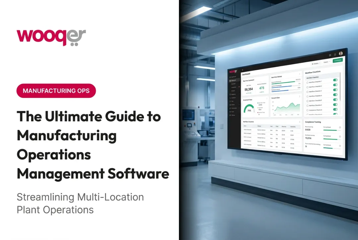Open the dropdown with the list icon in the dashboard toolbar
The width and height of the screenshot is (358, 240).
[x=316, y=64]
